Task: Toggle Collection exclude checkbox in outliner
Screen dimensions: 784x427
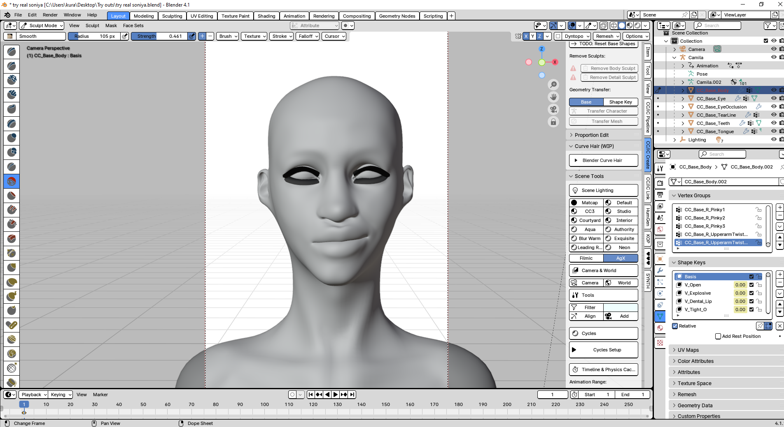Action: coord(766,41)
